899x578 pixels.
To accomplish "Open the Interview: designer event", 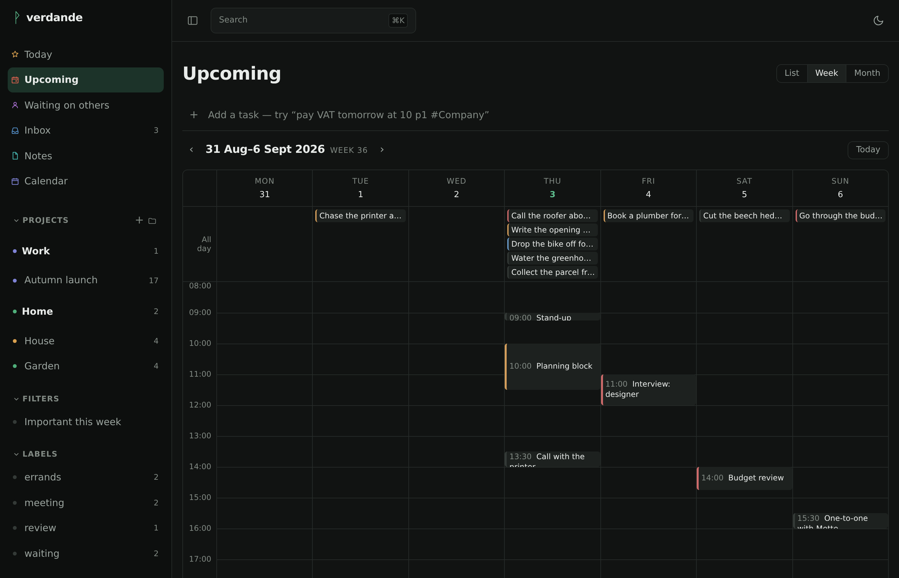I will coord(648,390).
